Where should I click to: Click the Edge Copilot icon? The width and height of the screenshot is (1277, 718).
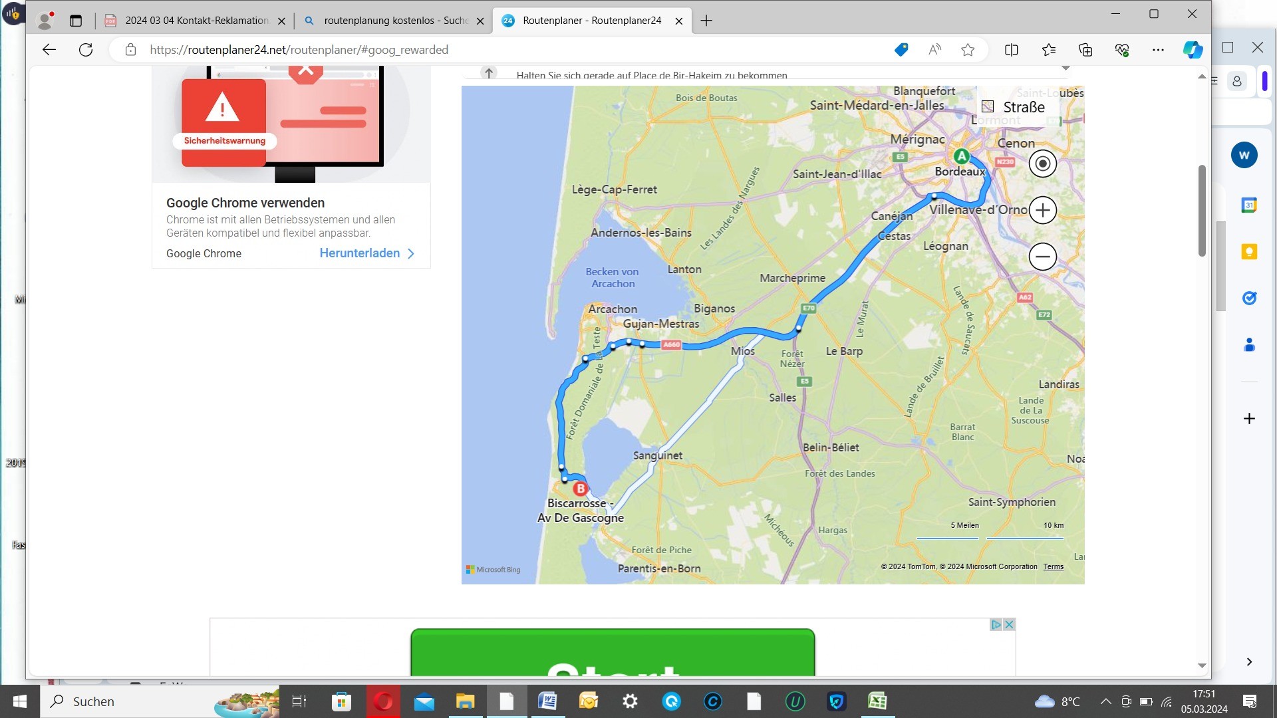(x=1193, y=50)
